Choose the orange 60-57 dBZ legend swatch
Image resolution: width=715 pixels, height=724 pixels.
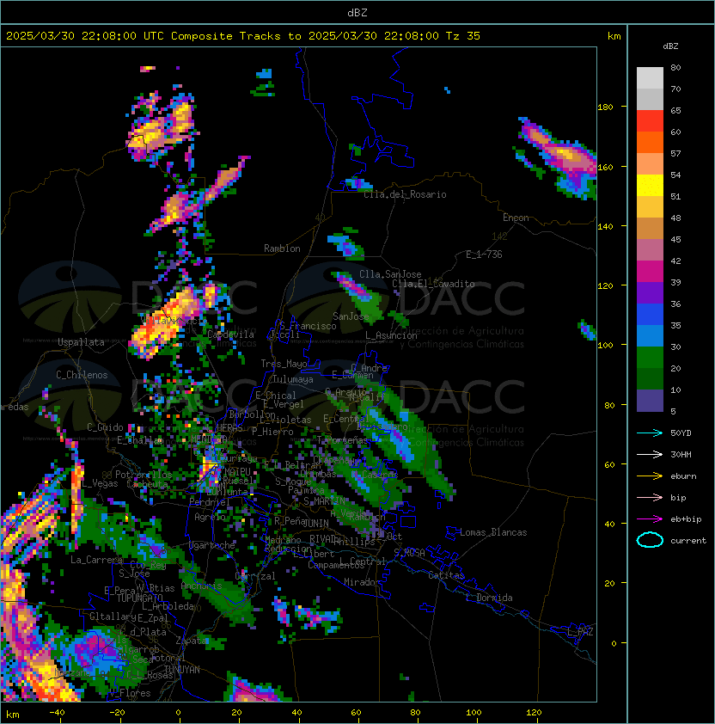[x=650, y=143]
